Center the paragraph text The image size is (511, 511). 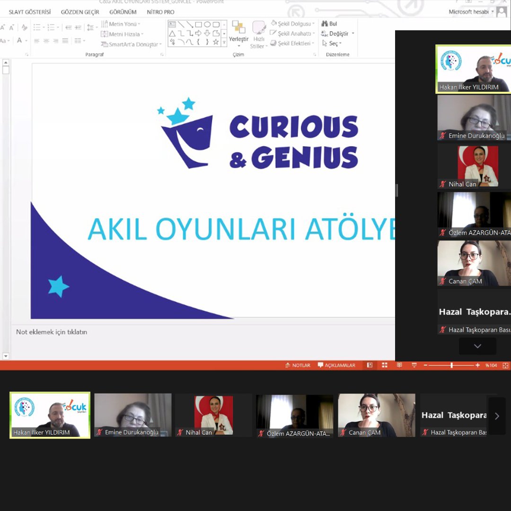pos(46,41)
